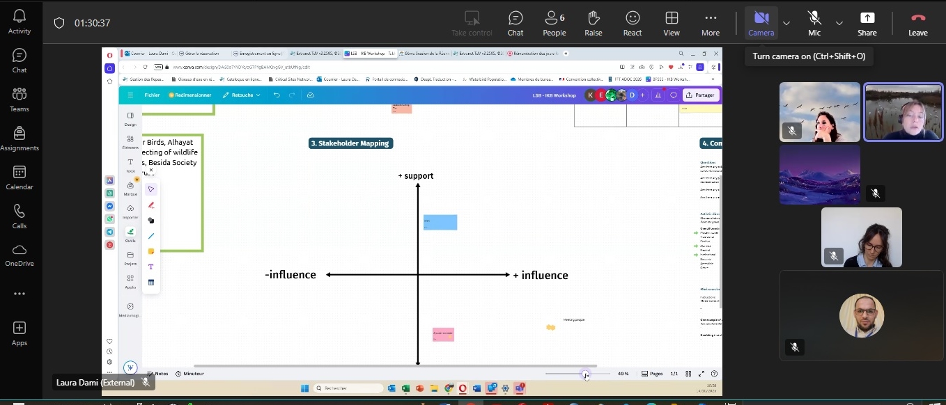The width and height of the screenshot is (946, 405).
Task: Open the More actions menu
Action: click(711, 23)
